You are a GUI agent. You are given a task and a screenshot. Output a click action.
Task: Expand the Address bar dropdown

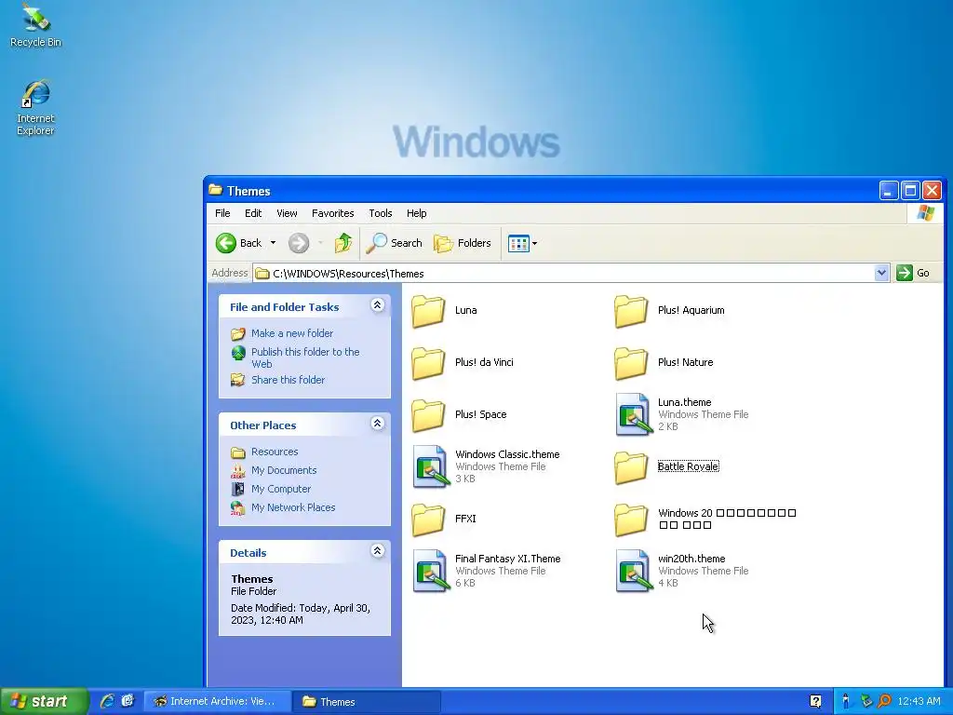click(x=881, y=273)
